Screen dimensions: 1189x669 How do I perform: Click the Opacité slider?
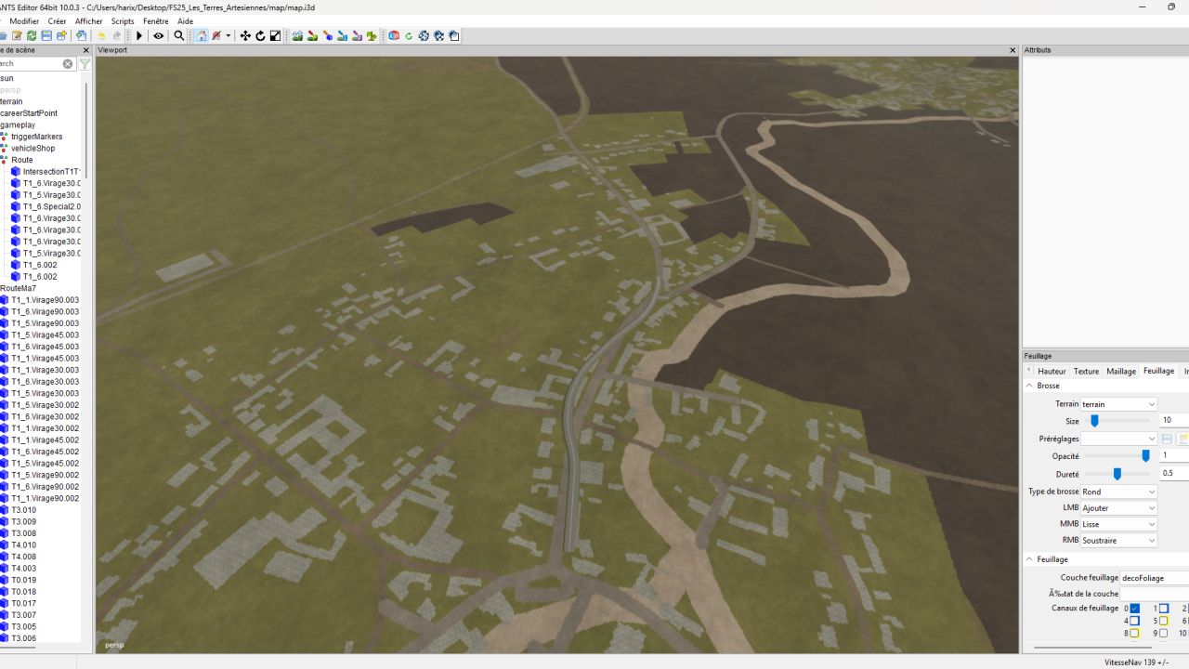point(1117,456)
